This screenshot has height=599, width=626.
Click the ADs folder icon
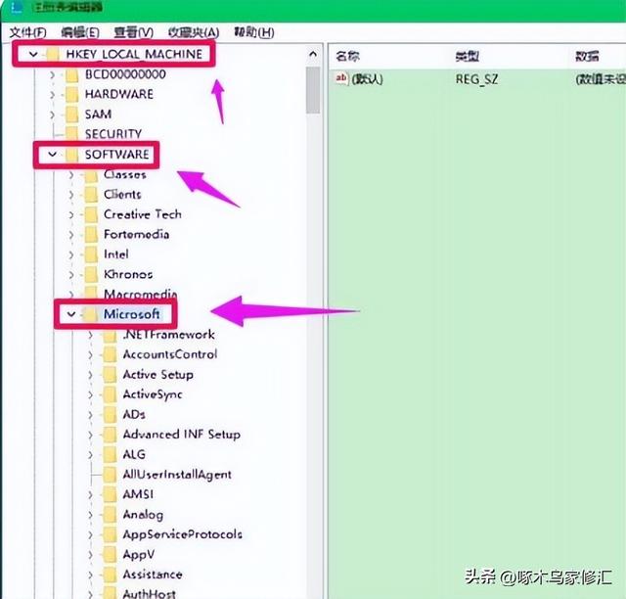coord(110,415)
